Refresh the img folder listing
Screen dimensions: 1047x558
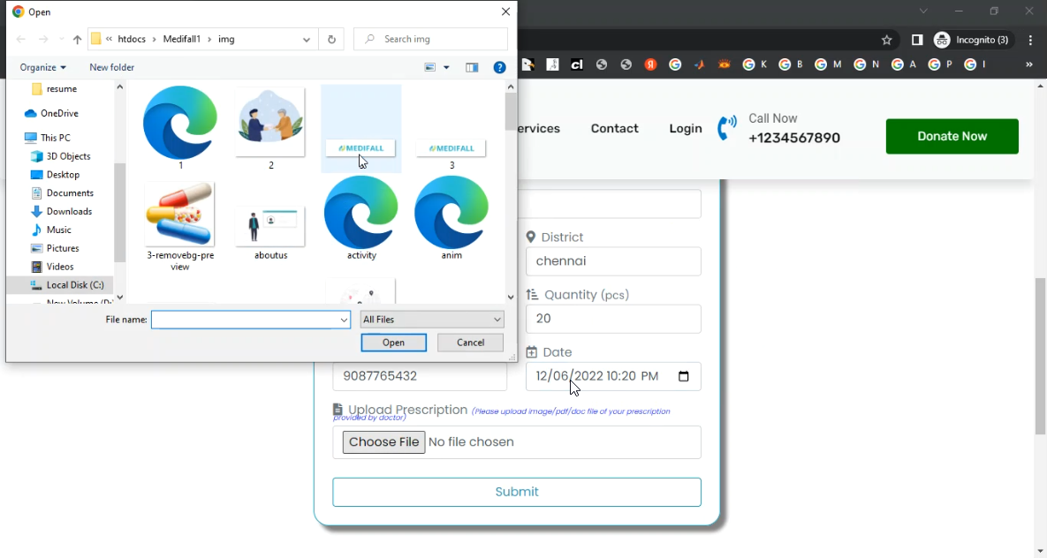(331, 40)
